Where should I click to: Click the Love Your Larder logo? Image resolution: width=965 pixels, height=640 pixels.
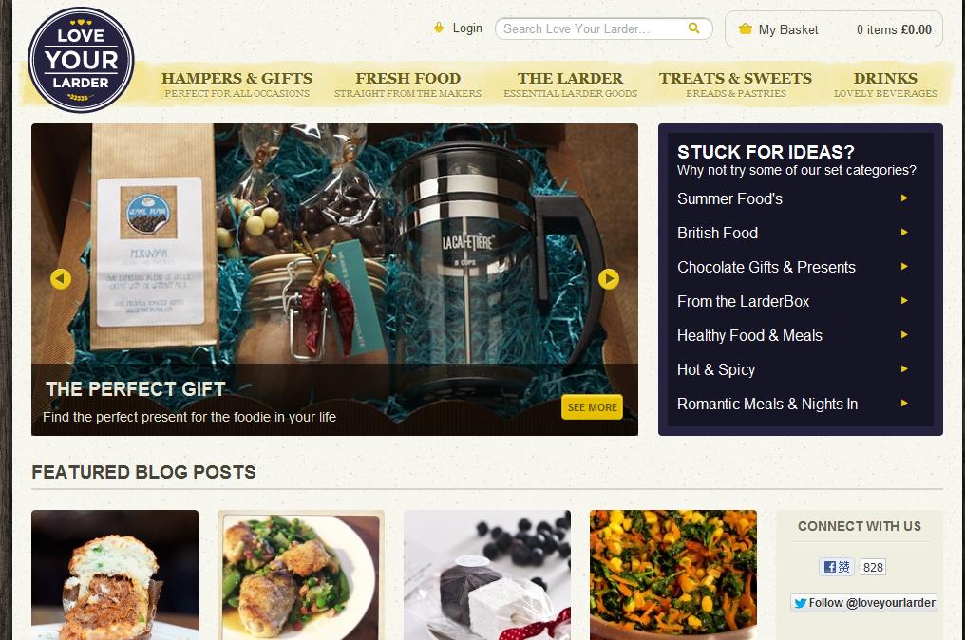[81, 60]
